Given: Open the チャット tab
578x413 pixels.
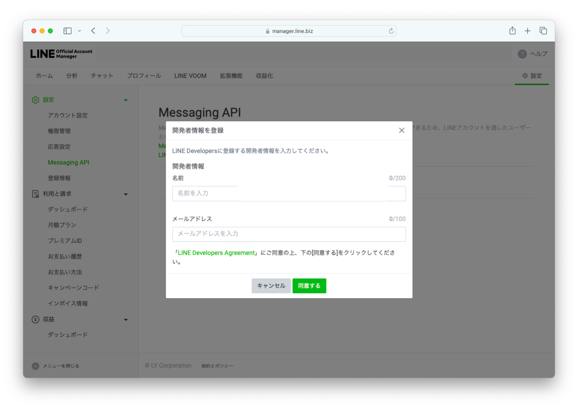Looking at the screenshot, I should 102,76.
